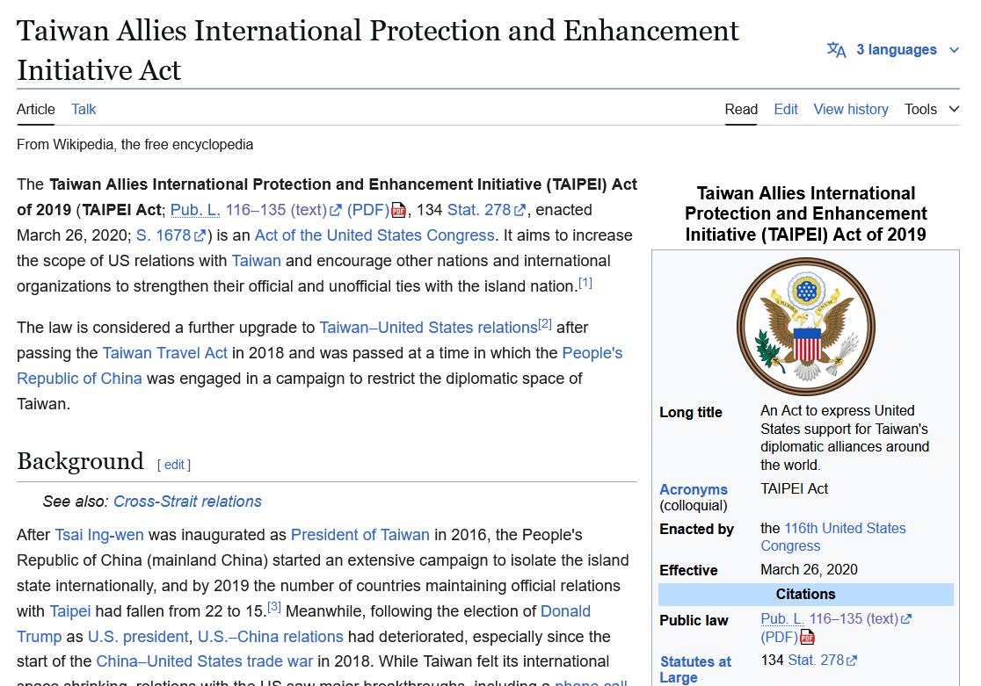The image size is (981, 686).
Task: Open the Edit tab beside Read
Action: pyautogui.click(x=786, y=110)
